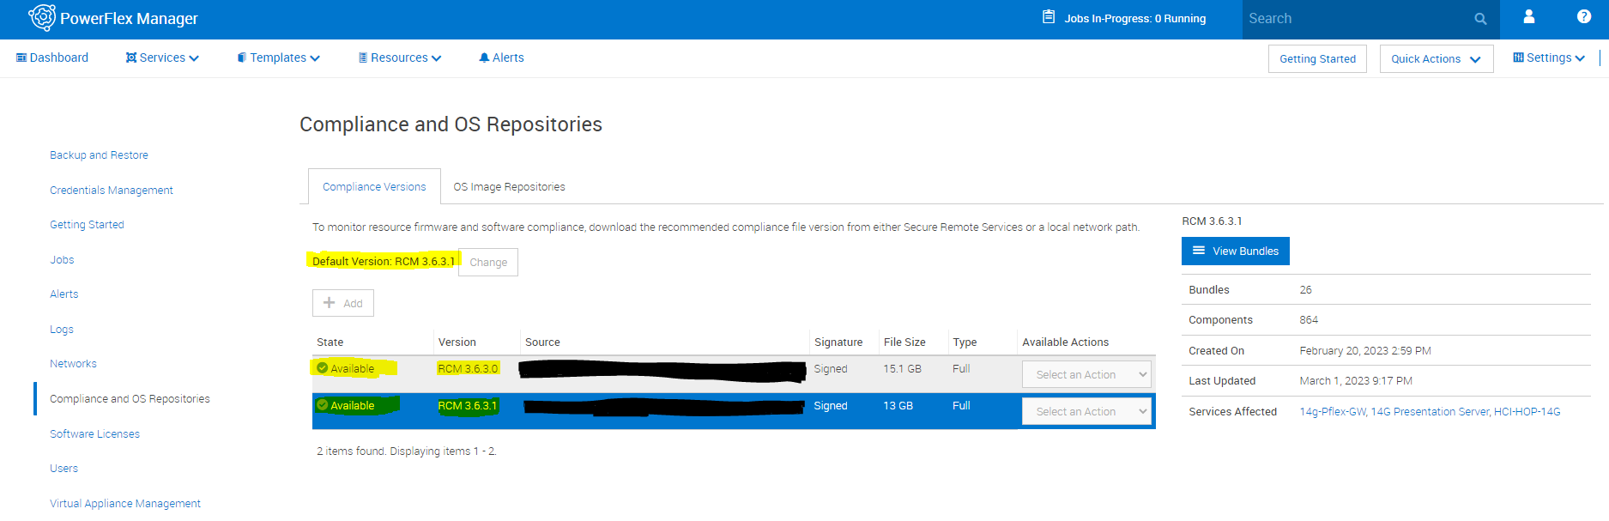Open the Alerts menu item
This screenshot has height=521, width=1609.
click(x=501, y=58)
